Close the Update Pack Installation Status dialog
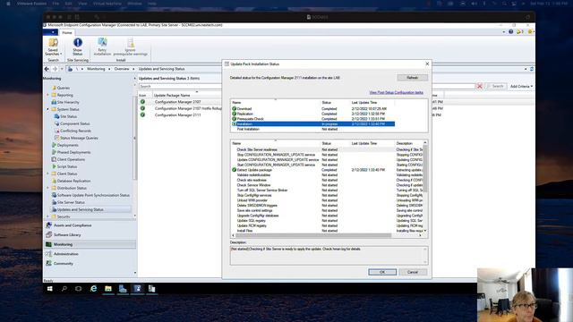The height and width of the screenshot is (322, 573). (x=427, y=64)
